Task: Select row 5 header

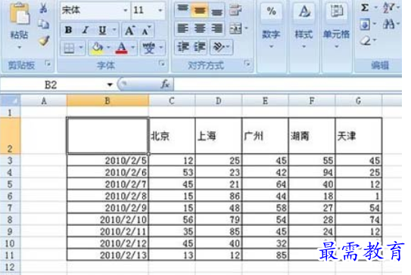Action: tap(10, 184)
